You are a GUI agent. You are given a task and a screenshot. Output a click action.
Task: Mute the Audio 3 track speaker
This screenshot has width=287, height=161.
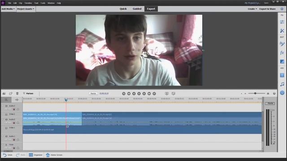click(x=6, y=106)
